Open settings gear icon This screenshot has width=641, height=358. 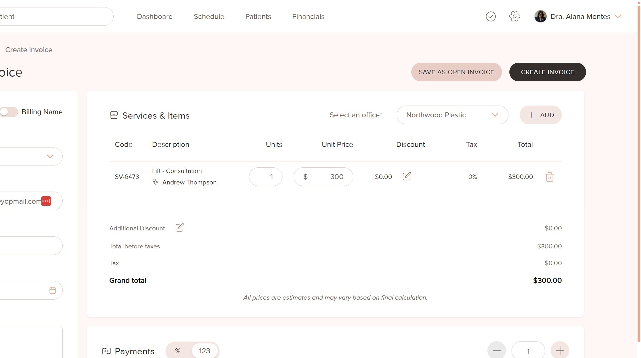click(514, 16)
